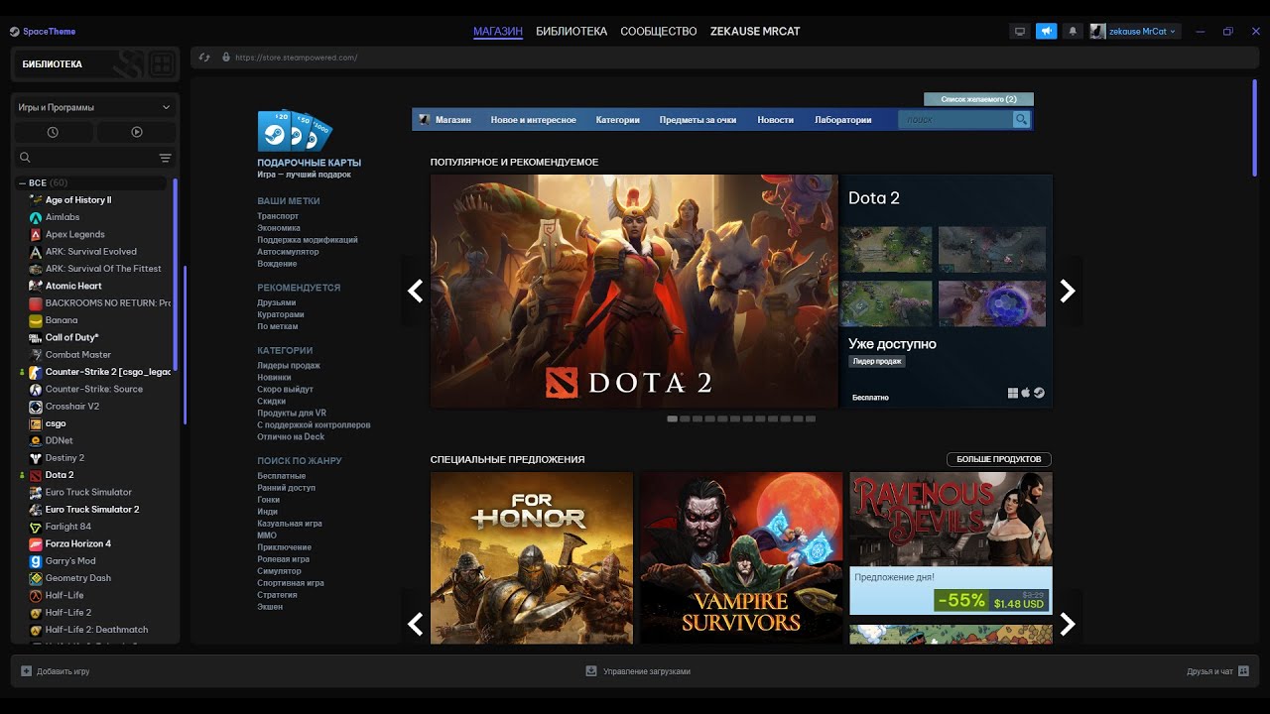1270x714 pixels.
Task: Open Бесплатные genre link
Action: (282, 476)
